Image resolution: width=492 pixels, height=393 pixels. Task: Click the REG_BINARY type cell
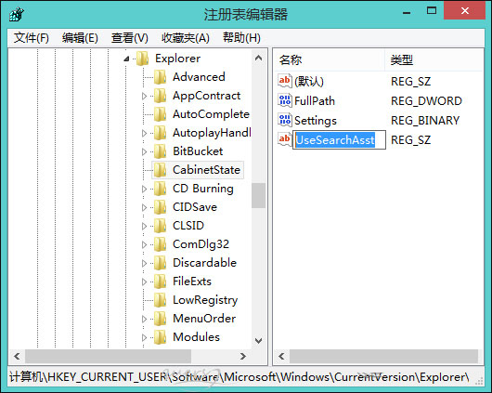click(x=425, y=121)
